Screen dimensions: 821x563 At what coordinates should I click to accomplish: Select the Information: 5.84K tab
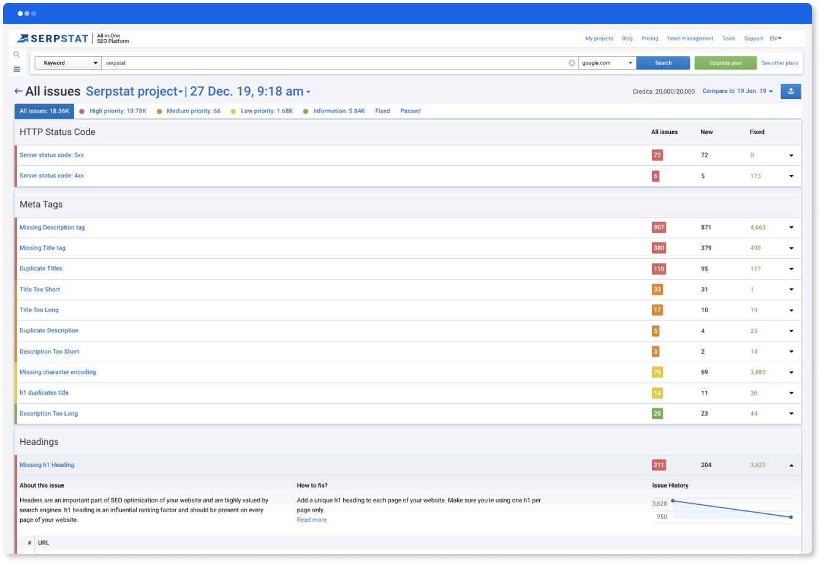335,111
